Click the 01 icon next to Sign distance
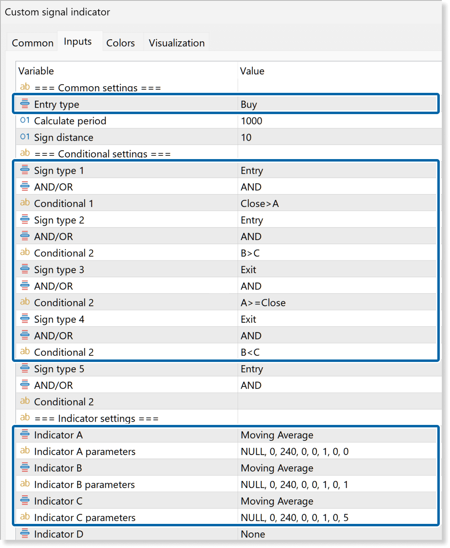Screen dimensions: 450x548 pyautogui.click(x=25, y=137)
